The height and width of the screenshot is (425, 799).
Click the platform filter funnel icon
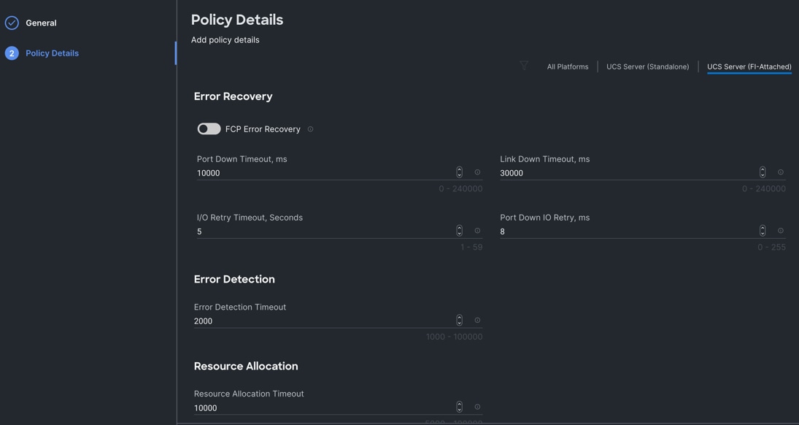coord(524,66)
